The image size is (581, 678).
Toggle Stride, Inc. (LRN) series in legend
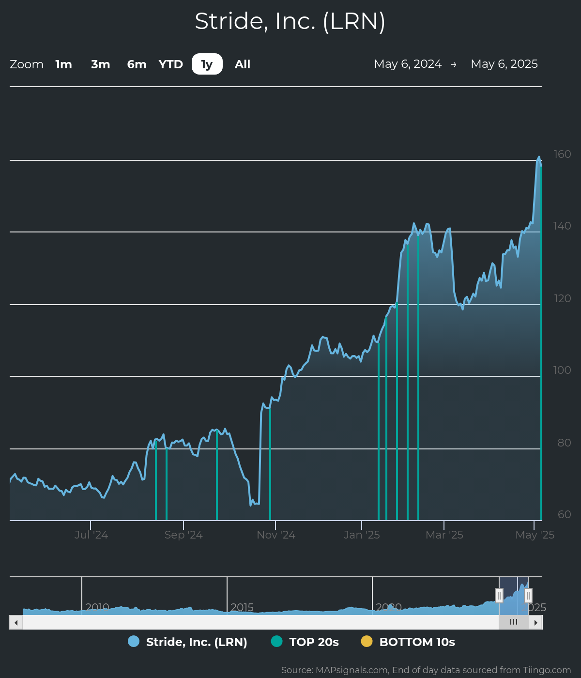pos(188,642)
